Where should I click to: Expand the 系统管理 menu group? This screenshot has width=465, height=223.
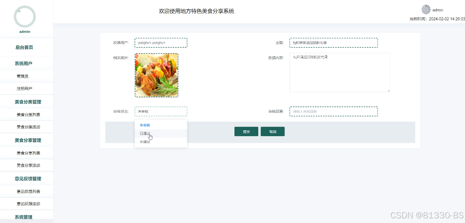[x=23, y=217]
